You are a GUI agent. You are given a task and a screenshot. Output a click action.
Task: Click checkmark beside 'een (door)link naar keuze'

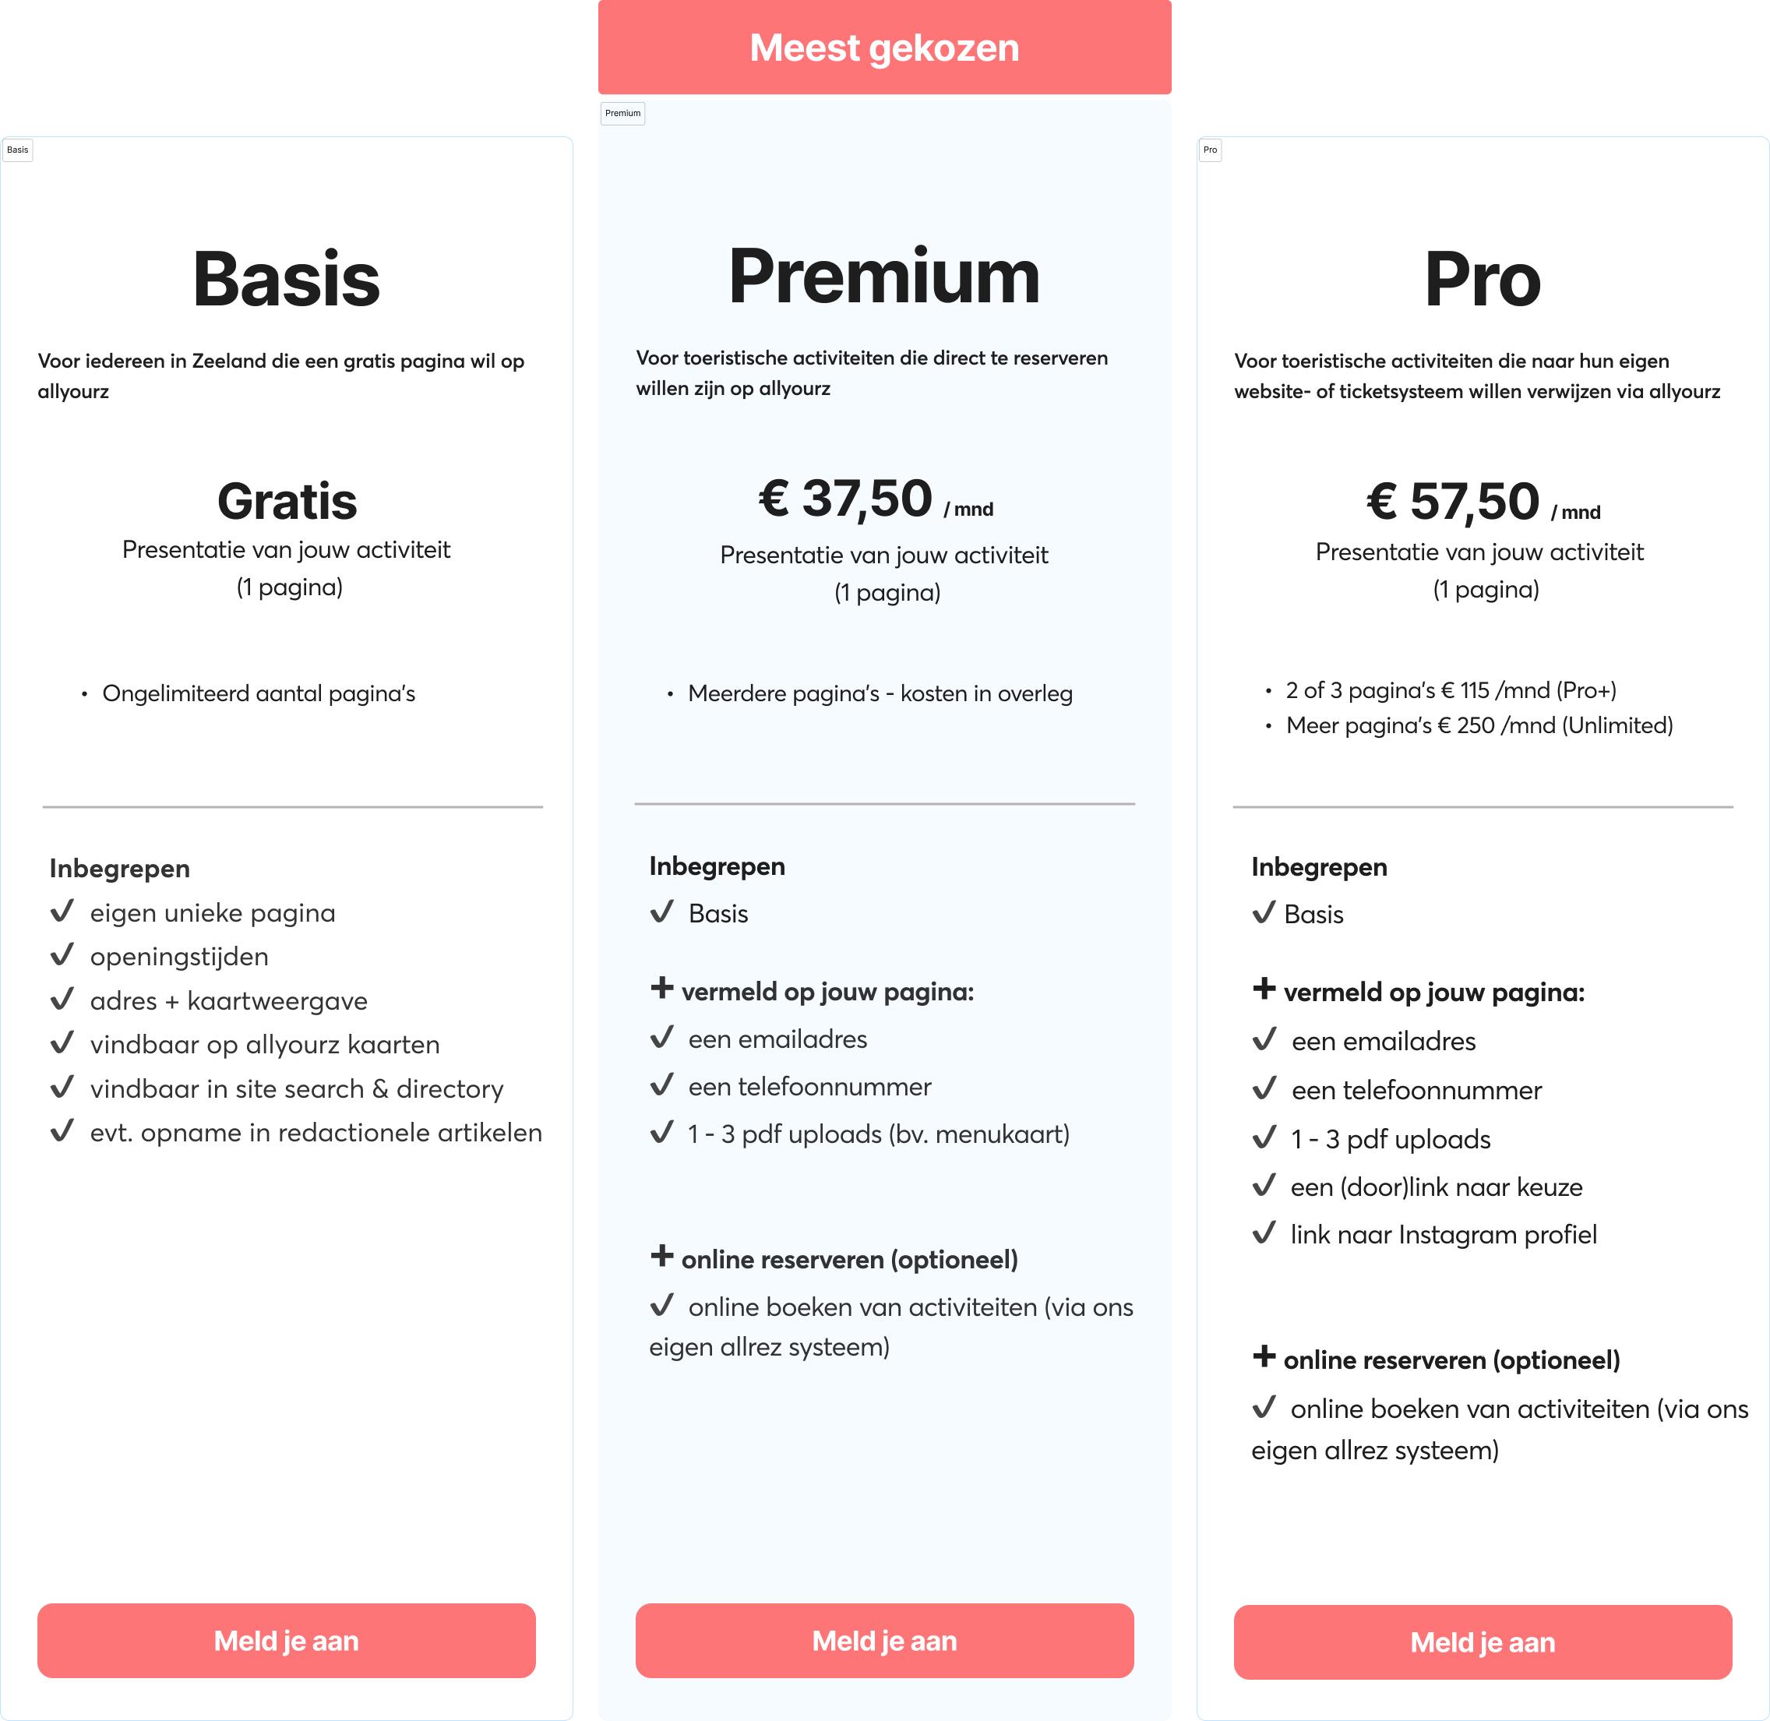[x=1264, y=1185]
